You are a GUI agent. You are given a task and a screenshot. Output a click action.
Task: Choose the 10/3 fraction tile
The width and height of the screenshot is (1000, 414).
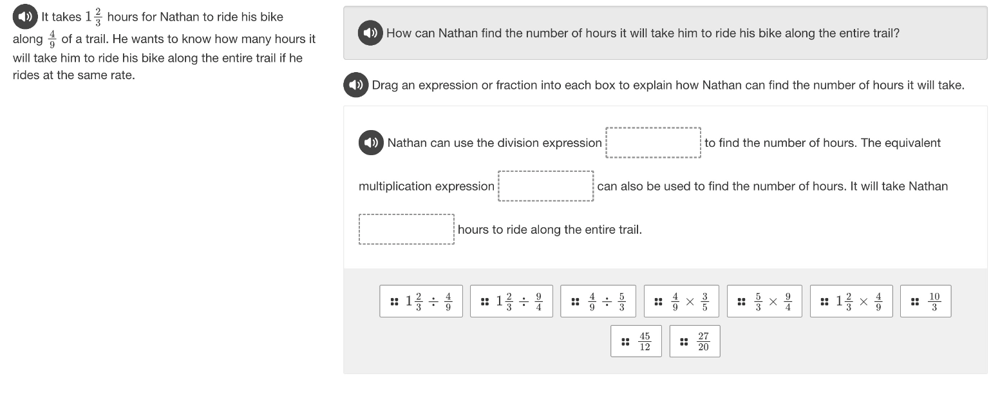[x=925, y=301]
